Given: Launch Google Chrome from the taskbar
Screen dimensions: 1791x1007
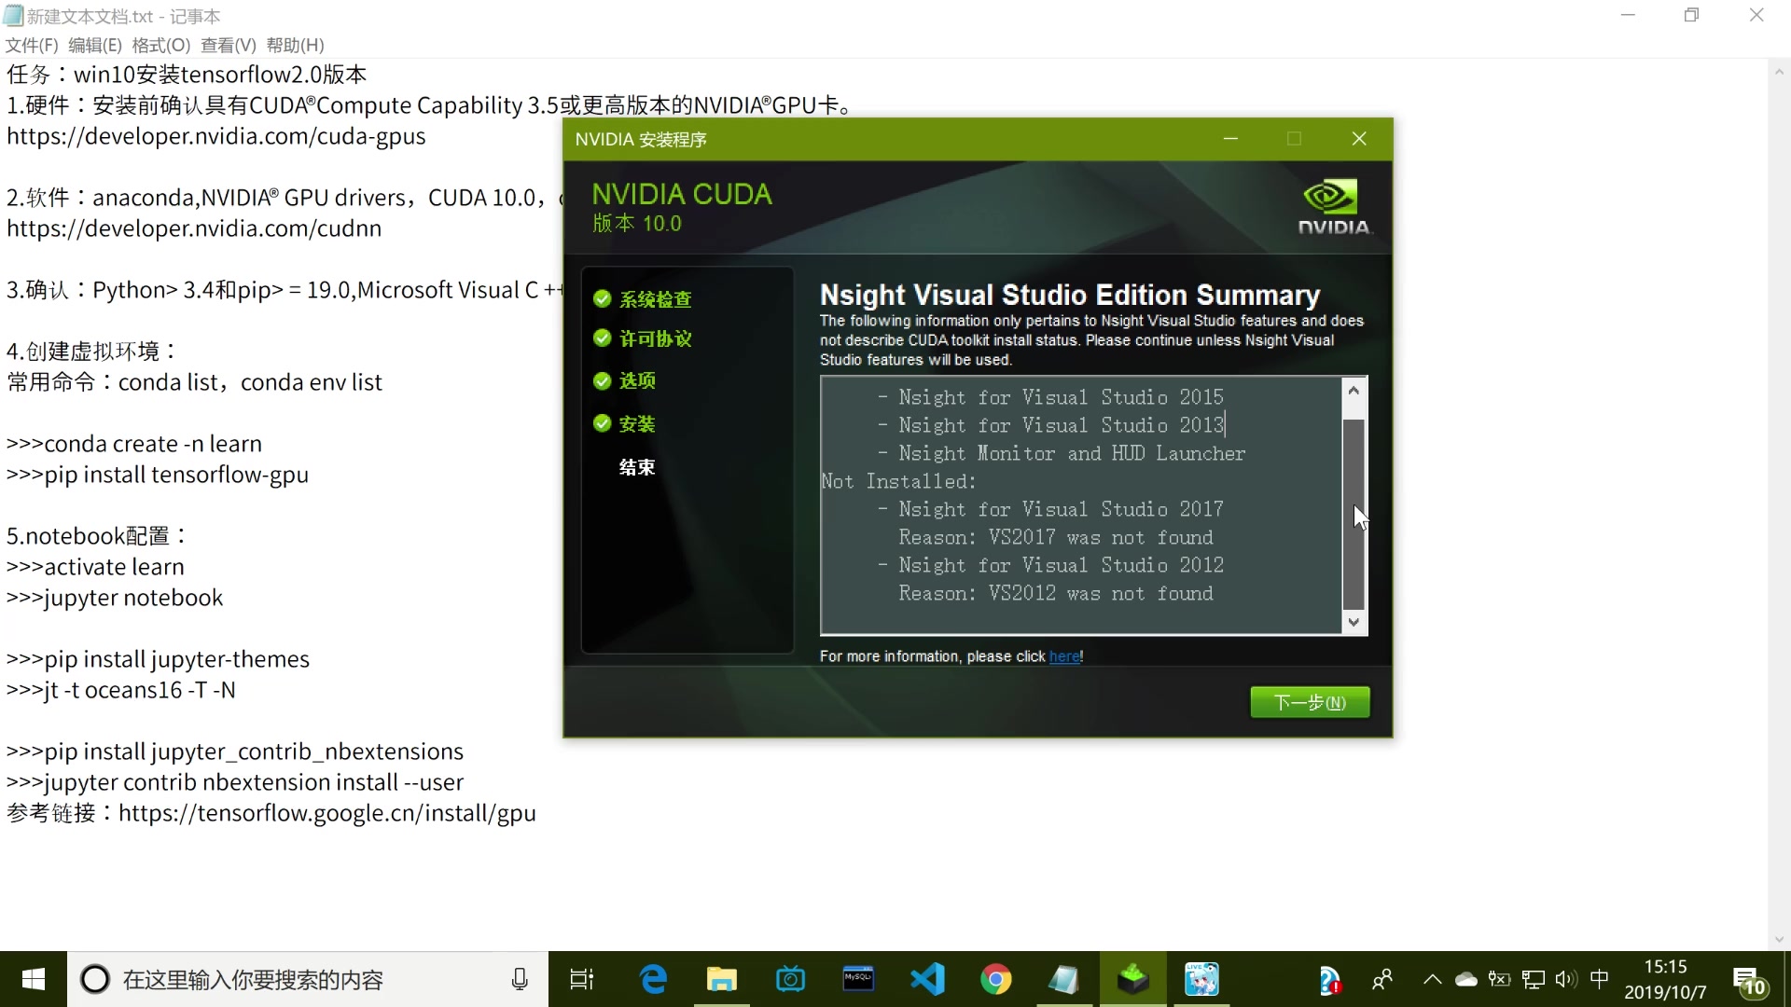Looking at the screenshot, I should tap(995, 979).
